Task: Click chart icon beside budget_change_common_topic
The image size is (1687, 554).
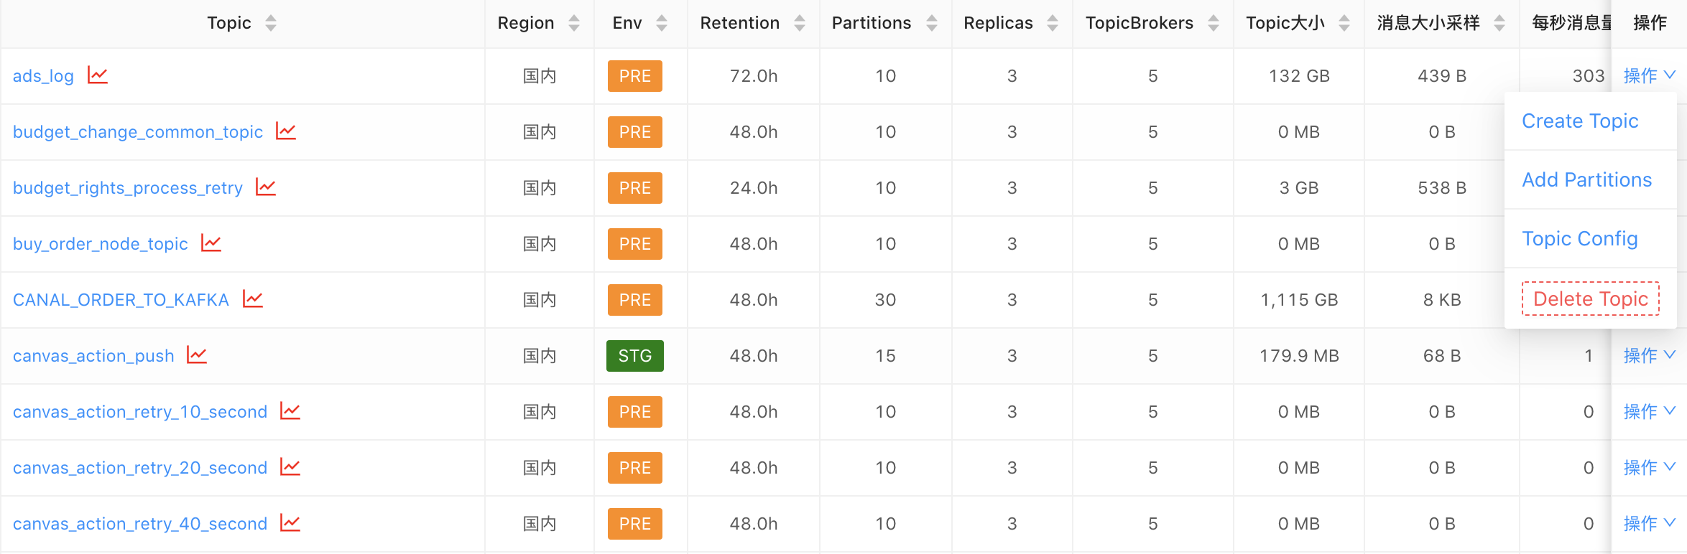Action: pos(286,131)
